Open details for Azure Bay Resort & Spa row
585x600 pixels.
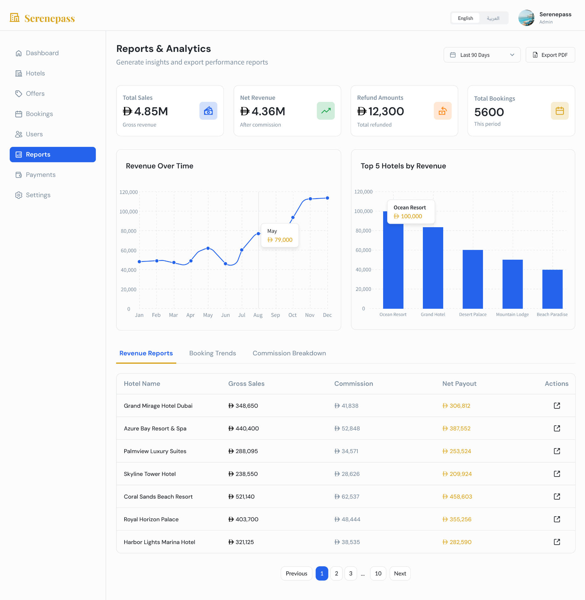pyautogui.click(x=557, y=429)
